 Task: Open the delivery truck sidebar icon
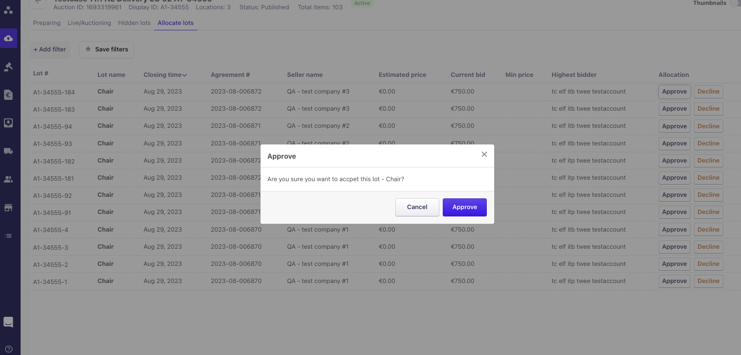pos(8,151)
